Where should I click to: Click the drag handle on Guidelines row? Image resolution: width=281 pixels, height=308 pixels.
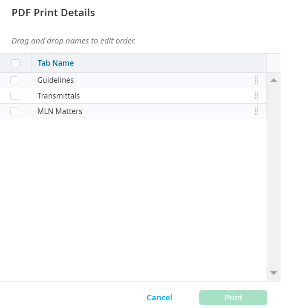coord(256,80)
